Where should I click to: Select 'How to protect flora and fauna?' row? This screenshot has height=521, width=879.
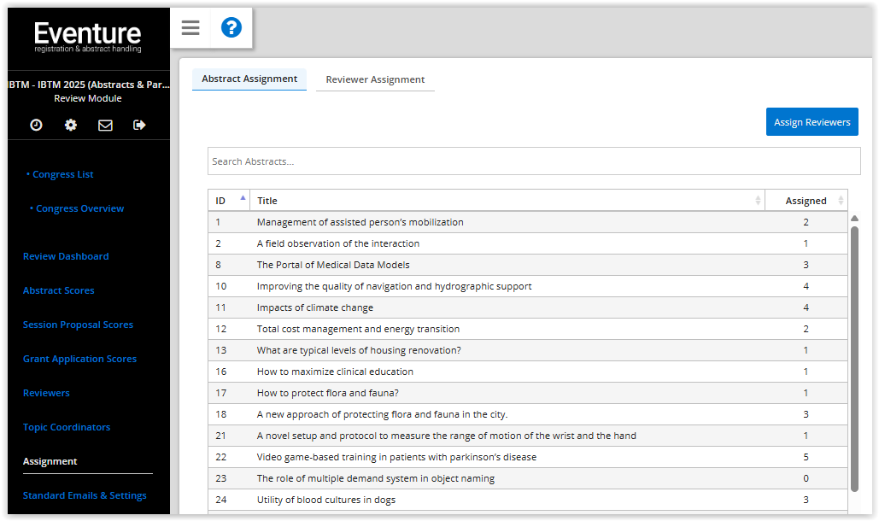[x=528, y=393]
